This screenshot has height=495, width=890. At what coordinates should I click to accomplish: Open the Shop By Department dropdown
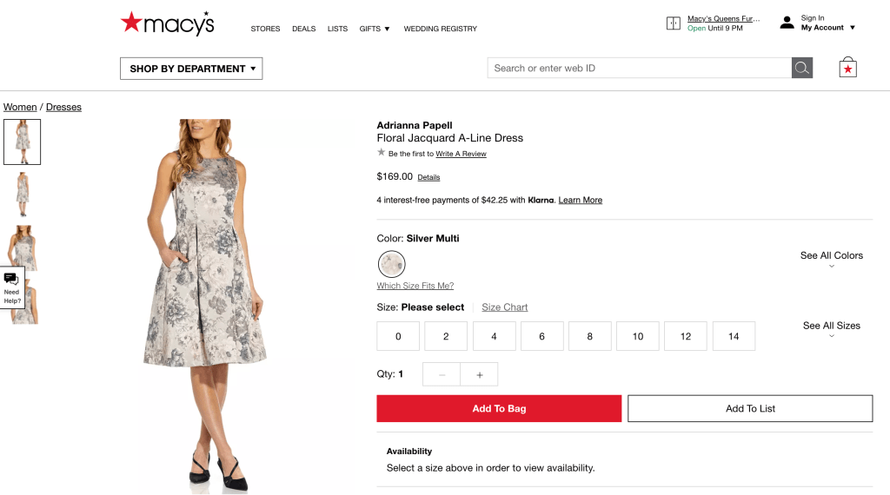[x=191, y=69]
